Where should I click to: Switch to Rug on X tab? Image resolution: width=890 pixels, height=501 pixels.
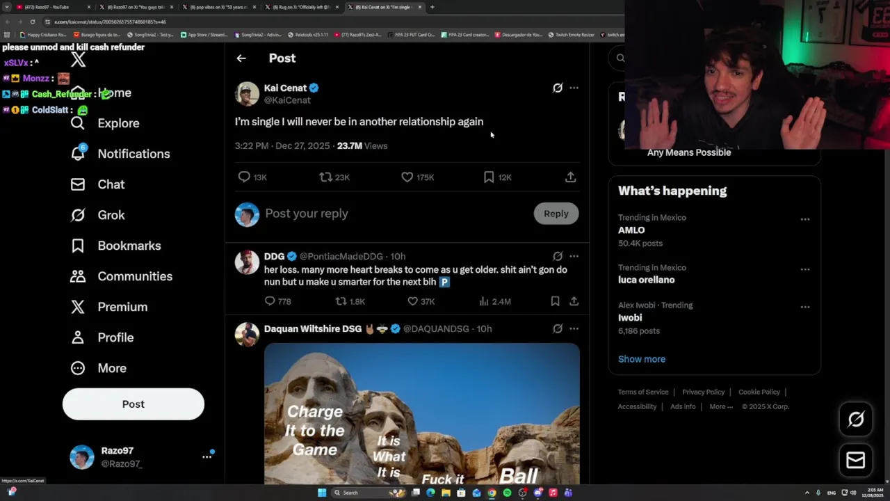pos(301,7)
